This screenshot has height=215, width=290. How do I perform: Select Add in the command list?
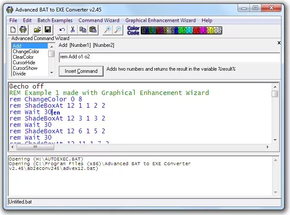(29, 46)
